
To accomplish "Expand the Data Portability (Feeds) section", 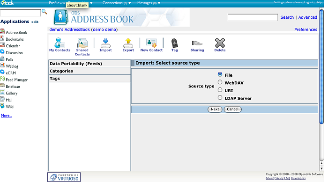I will [75, 64].
